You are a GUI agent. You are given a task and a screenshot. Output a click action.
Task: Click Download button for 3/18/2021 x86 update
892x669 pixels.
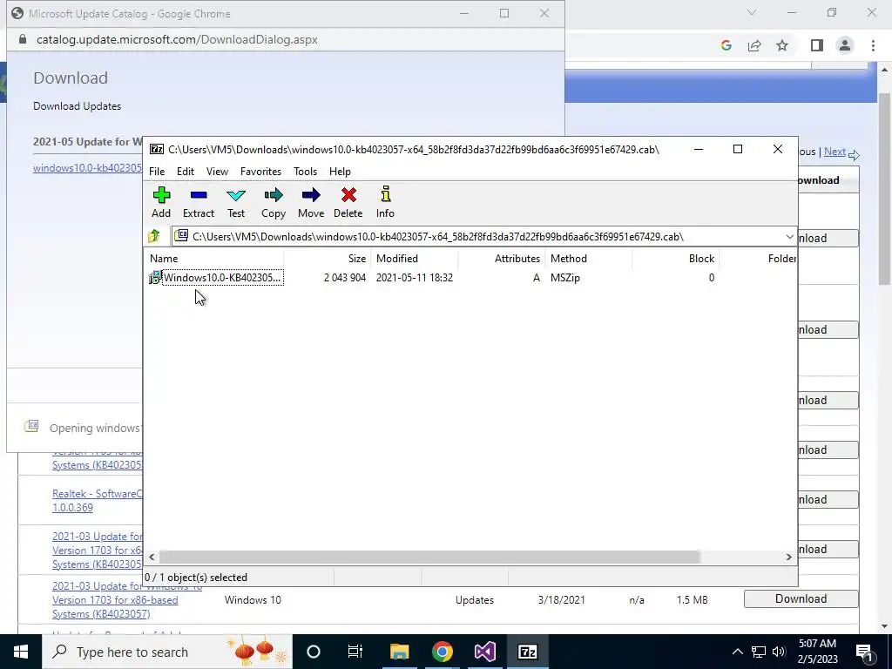coord(801,598)
